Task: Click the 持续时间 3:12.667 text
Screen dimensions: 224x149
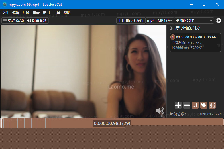Action: [x=186, y=43]
